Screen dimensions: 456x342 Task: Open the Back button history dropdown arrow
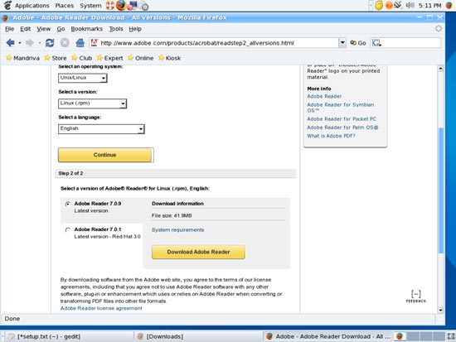pos(20,43)
